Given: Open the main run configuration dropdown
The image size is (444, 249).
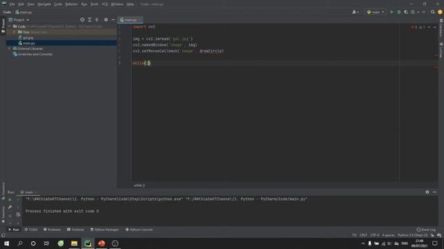Looking at the screenshot, I should [x=375, y=12].
